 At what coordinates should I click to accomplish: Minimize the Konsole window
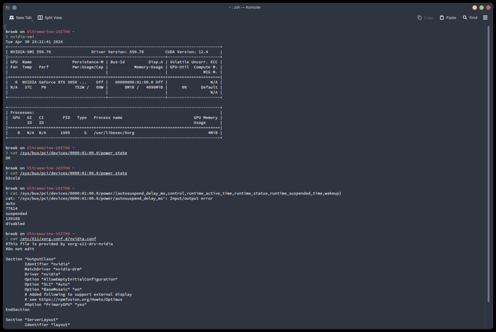(x=475, y=8)
